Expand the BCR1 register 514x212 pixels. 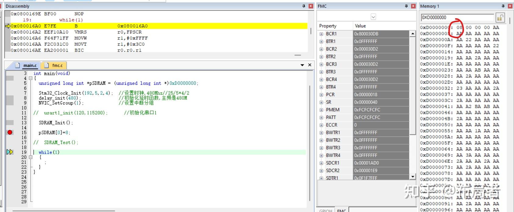321,34
